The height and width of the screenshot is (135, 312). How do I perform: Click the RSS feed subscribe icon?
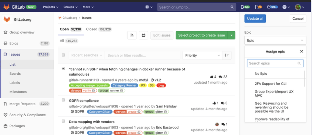point(132,35)
